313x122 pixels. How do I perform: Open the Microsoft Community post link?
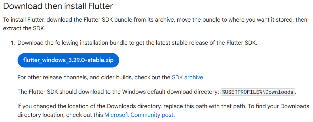coord(139,115)
